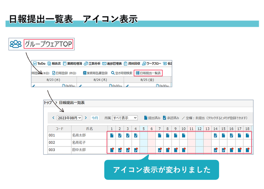The height and width of the screenshot is (189, 264).
Task: Open ワークフロー from the menu bar
Action: 154,64
